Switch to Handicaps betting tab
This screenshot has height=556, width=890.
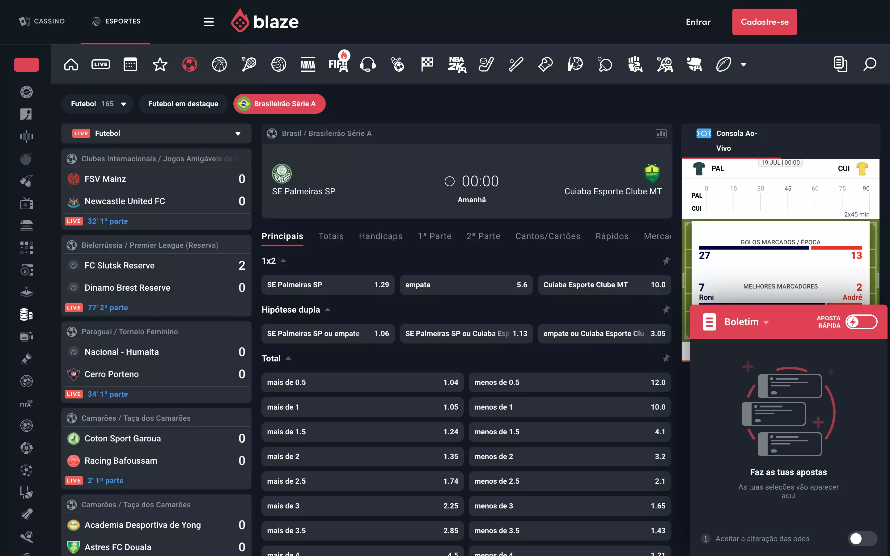(x=381, y=236)
